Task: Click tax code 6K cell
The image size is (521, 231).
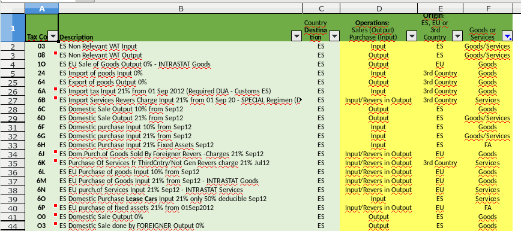Action: [42, 163]
